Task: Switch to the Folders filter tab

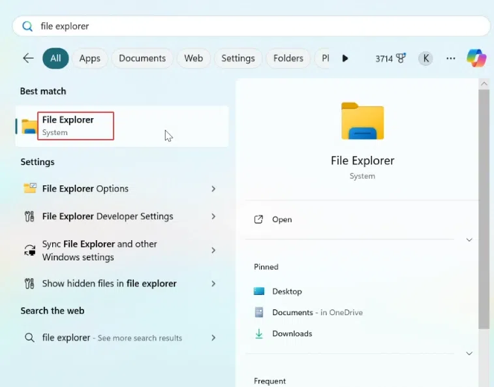Action: [x=288, y=58]
